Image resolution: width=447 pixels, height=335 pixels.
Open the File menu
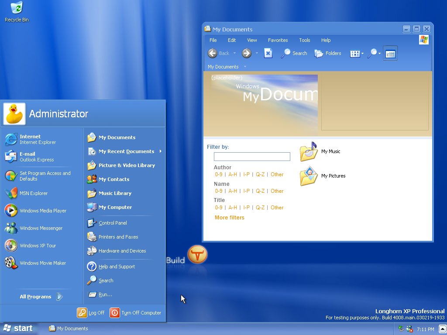point(213,40)
